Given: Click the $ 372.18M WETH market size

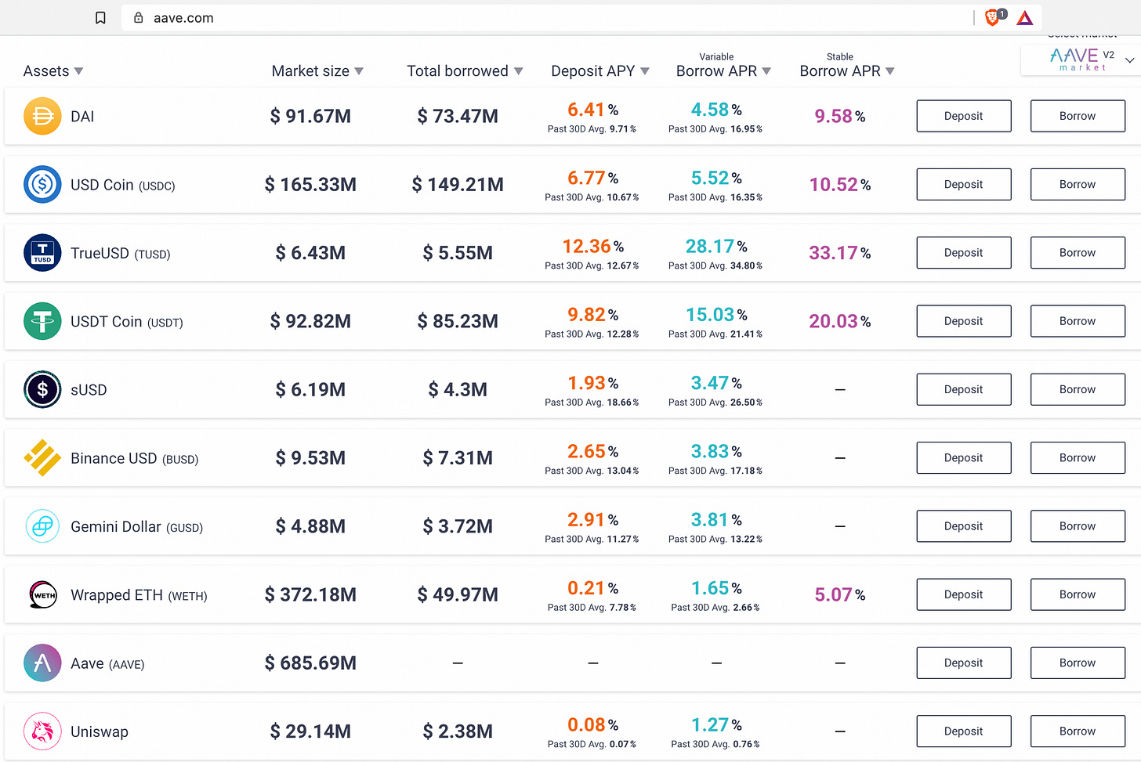Looking at the screenshot, I should [x=310, y=595].
